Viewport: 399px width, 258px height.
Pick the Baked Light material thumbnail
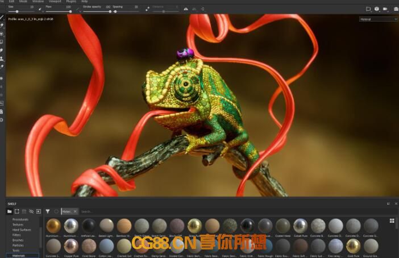[x=106, y=226]
